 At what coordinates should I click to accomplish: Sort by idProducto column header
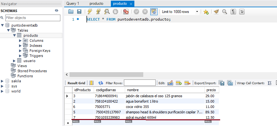(x=83, y=90)
